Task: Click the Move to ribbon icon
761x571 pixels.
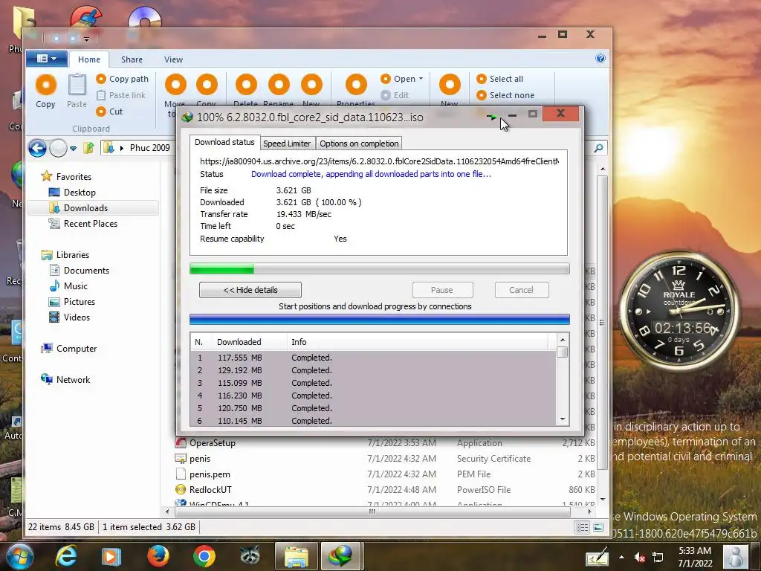Action: [175, 85]
